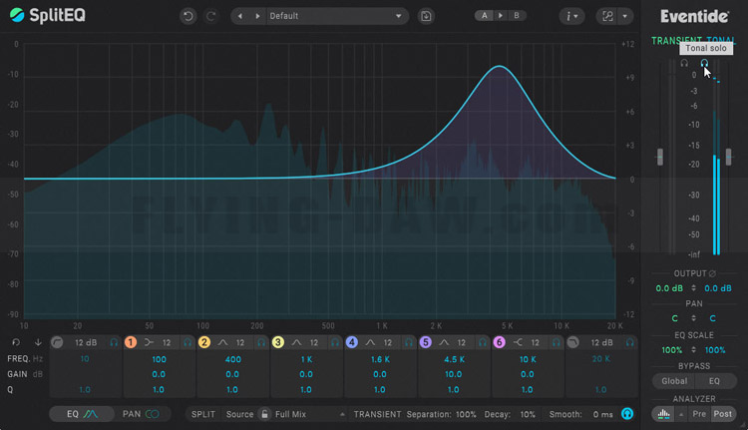This screenshot has height=430, width=748.
Task: Solo band 1 with headphone icon
Action: [187, 342]
